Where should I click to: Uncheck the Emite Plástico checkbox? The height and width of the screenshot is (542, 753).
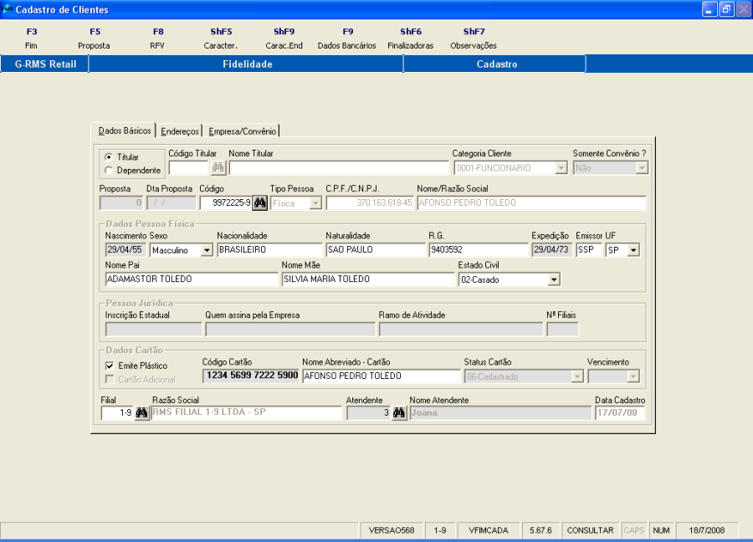tap(110, 366)
